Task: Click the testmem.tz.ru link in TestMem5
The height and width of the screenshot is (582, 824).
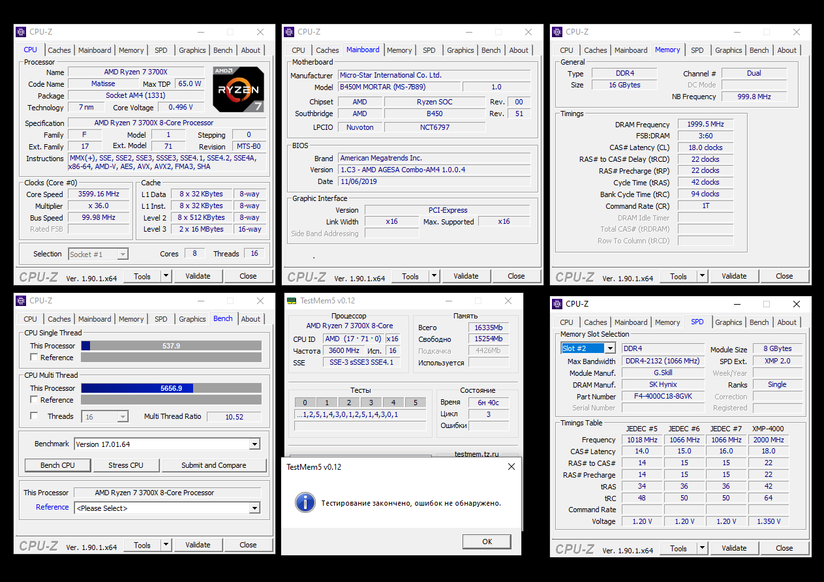Action: pos(476,454)
